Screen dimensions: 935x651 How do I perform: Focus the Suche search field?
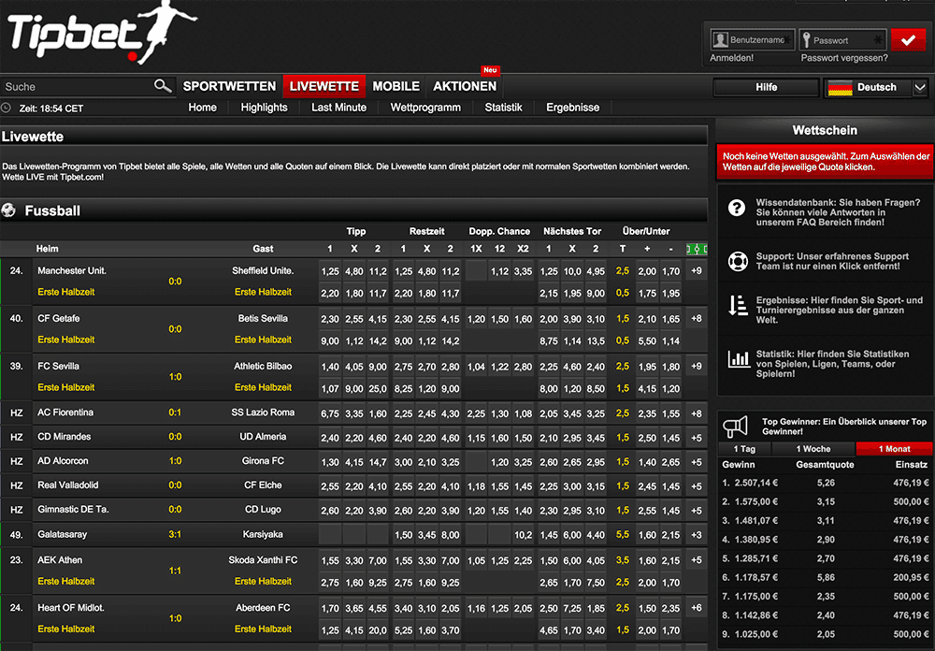coord(77,87)
